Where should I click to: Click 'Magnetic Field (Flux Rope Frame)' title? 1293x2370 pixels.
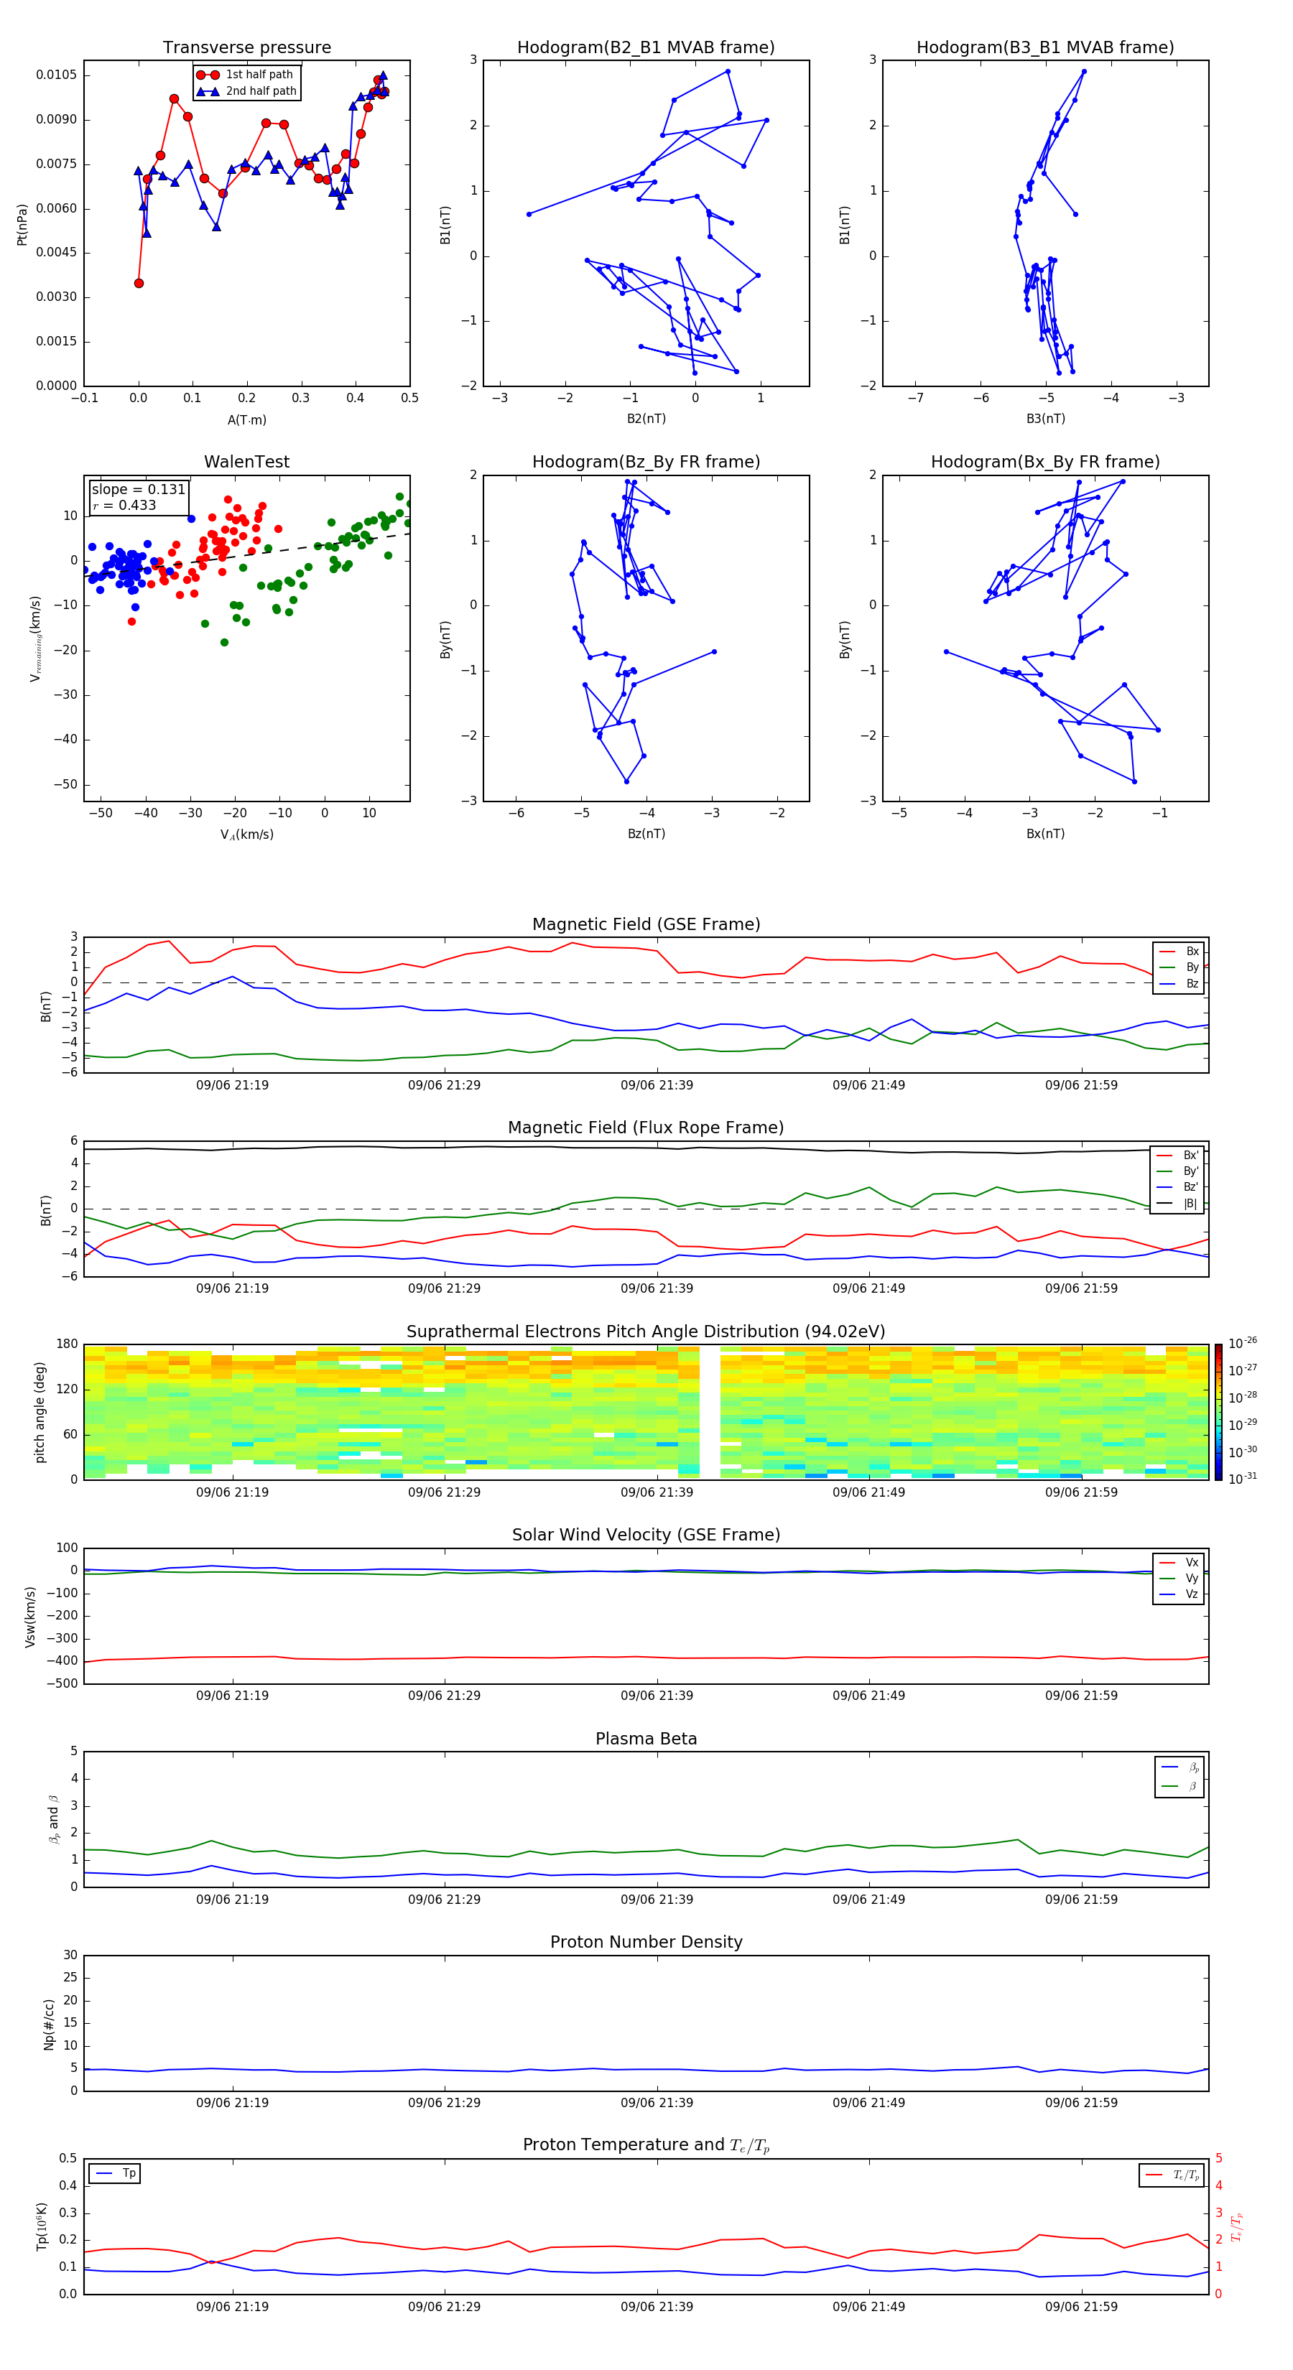coord(646,1128)
